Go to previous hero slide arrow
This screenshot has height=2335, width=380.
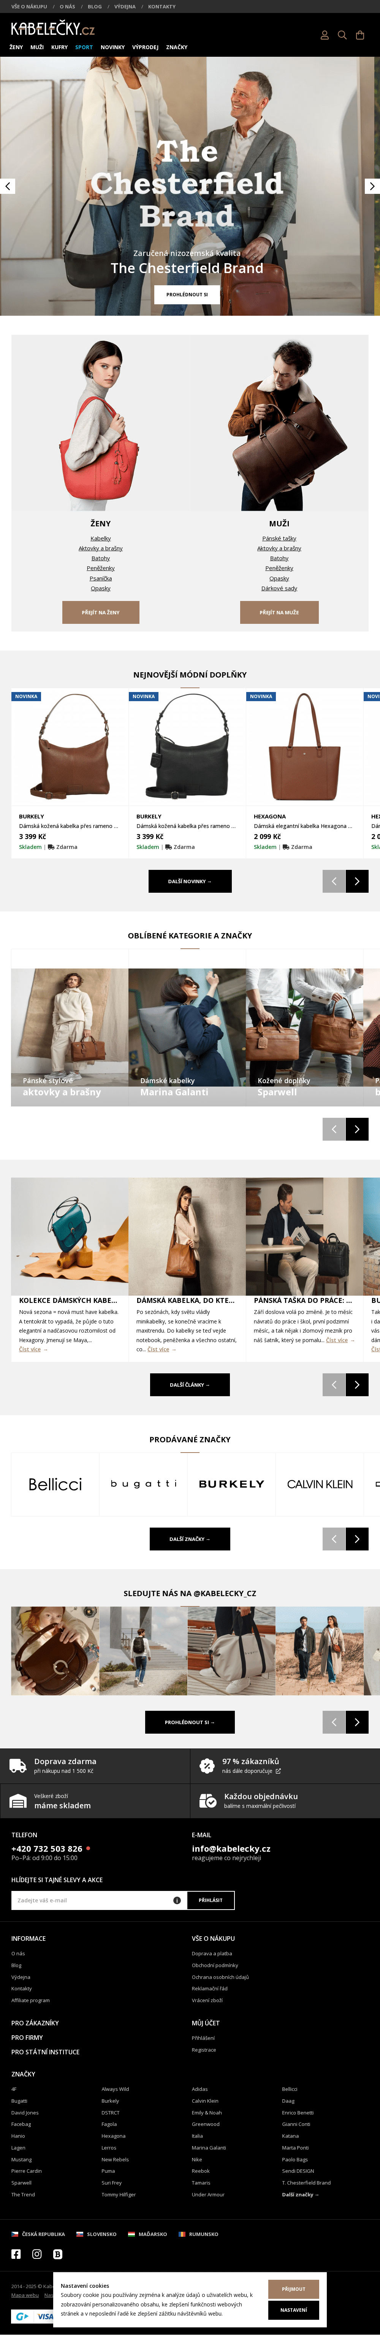tap(7, 186)
